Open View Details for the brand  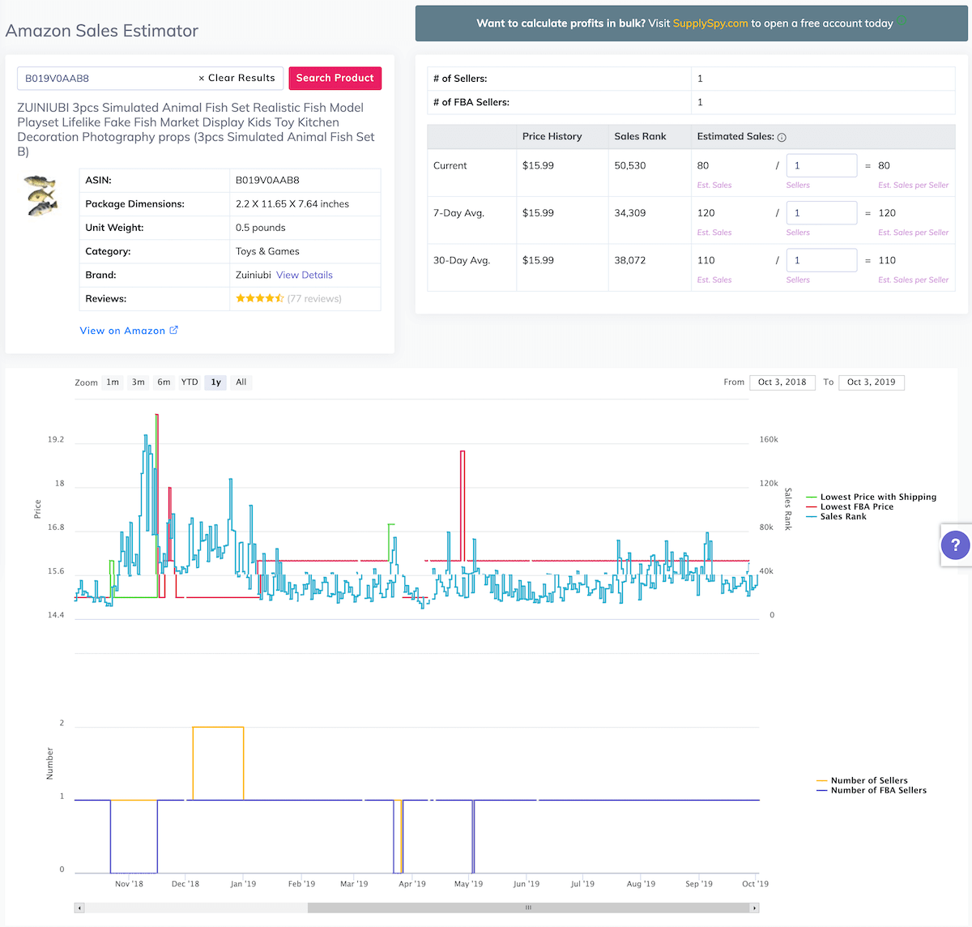pyautogui.click(x=305, y=275)
